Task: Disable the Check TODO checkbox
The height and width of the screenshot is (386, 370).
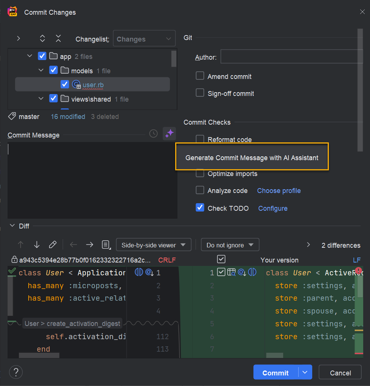Action: 200,207
